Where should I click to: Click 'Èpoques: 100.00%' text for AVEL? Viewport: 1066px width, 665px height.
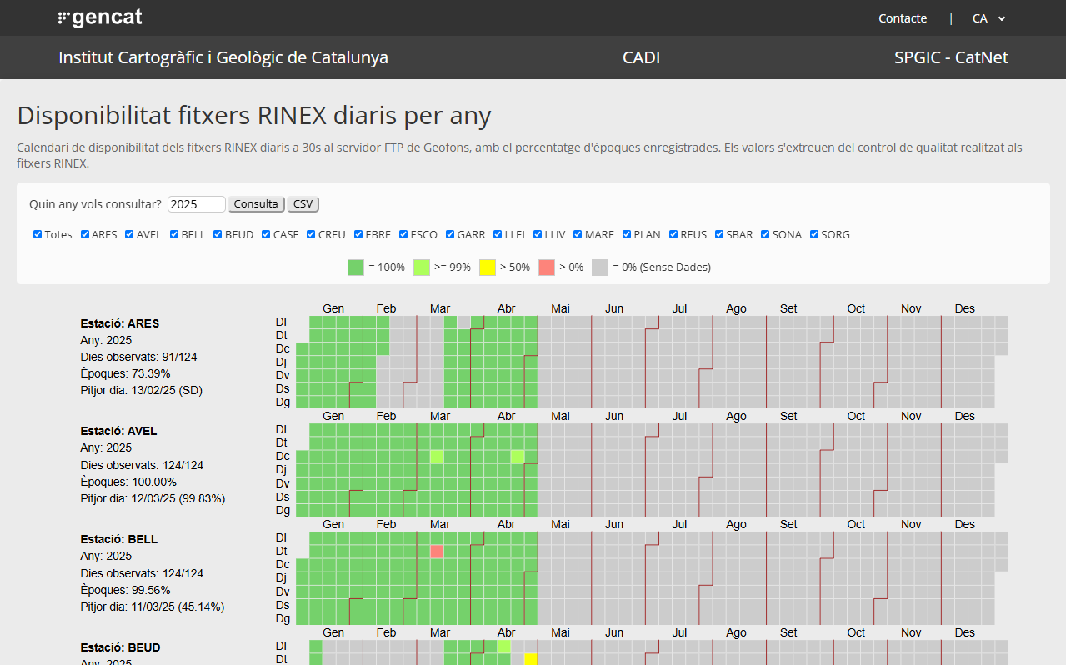(129, 482)
